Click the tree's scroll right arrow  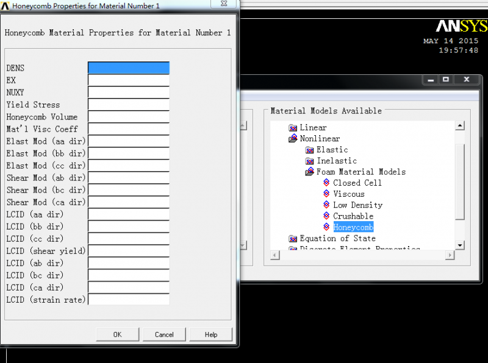point(450,255)
